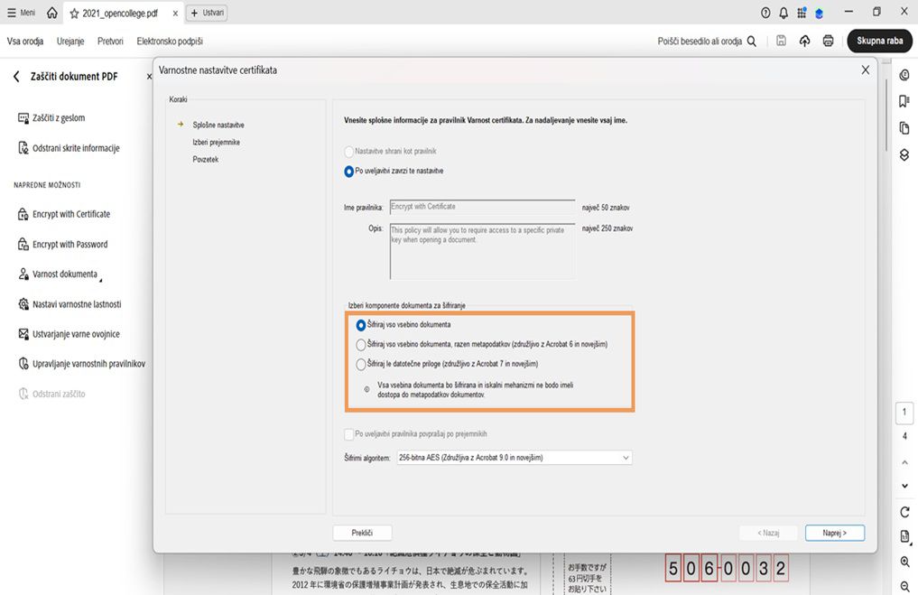Open the layers panel icon

click(x=904, y=154)
